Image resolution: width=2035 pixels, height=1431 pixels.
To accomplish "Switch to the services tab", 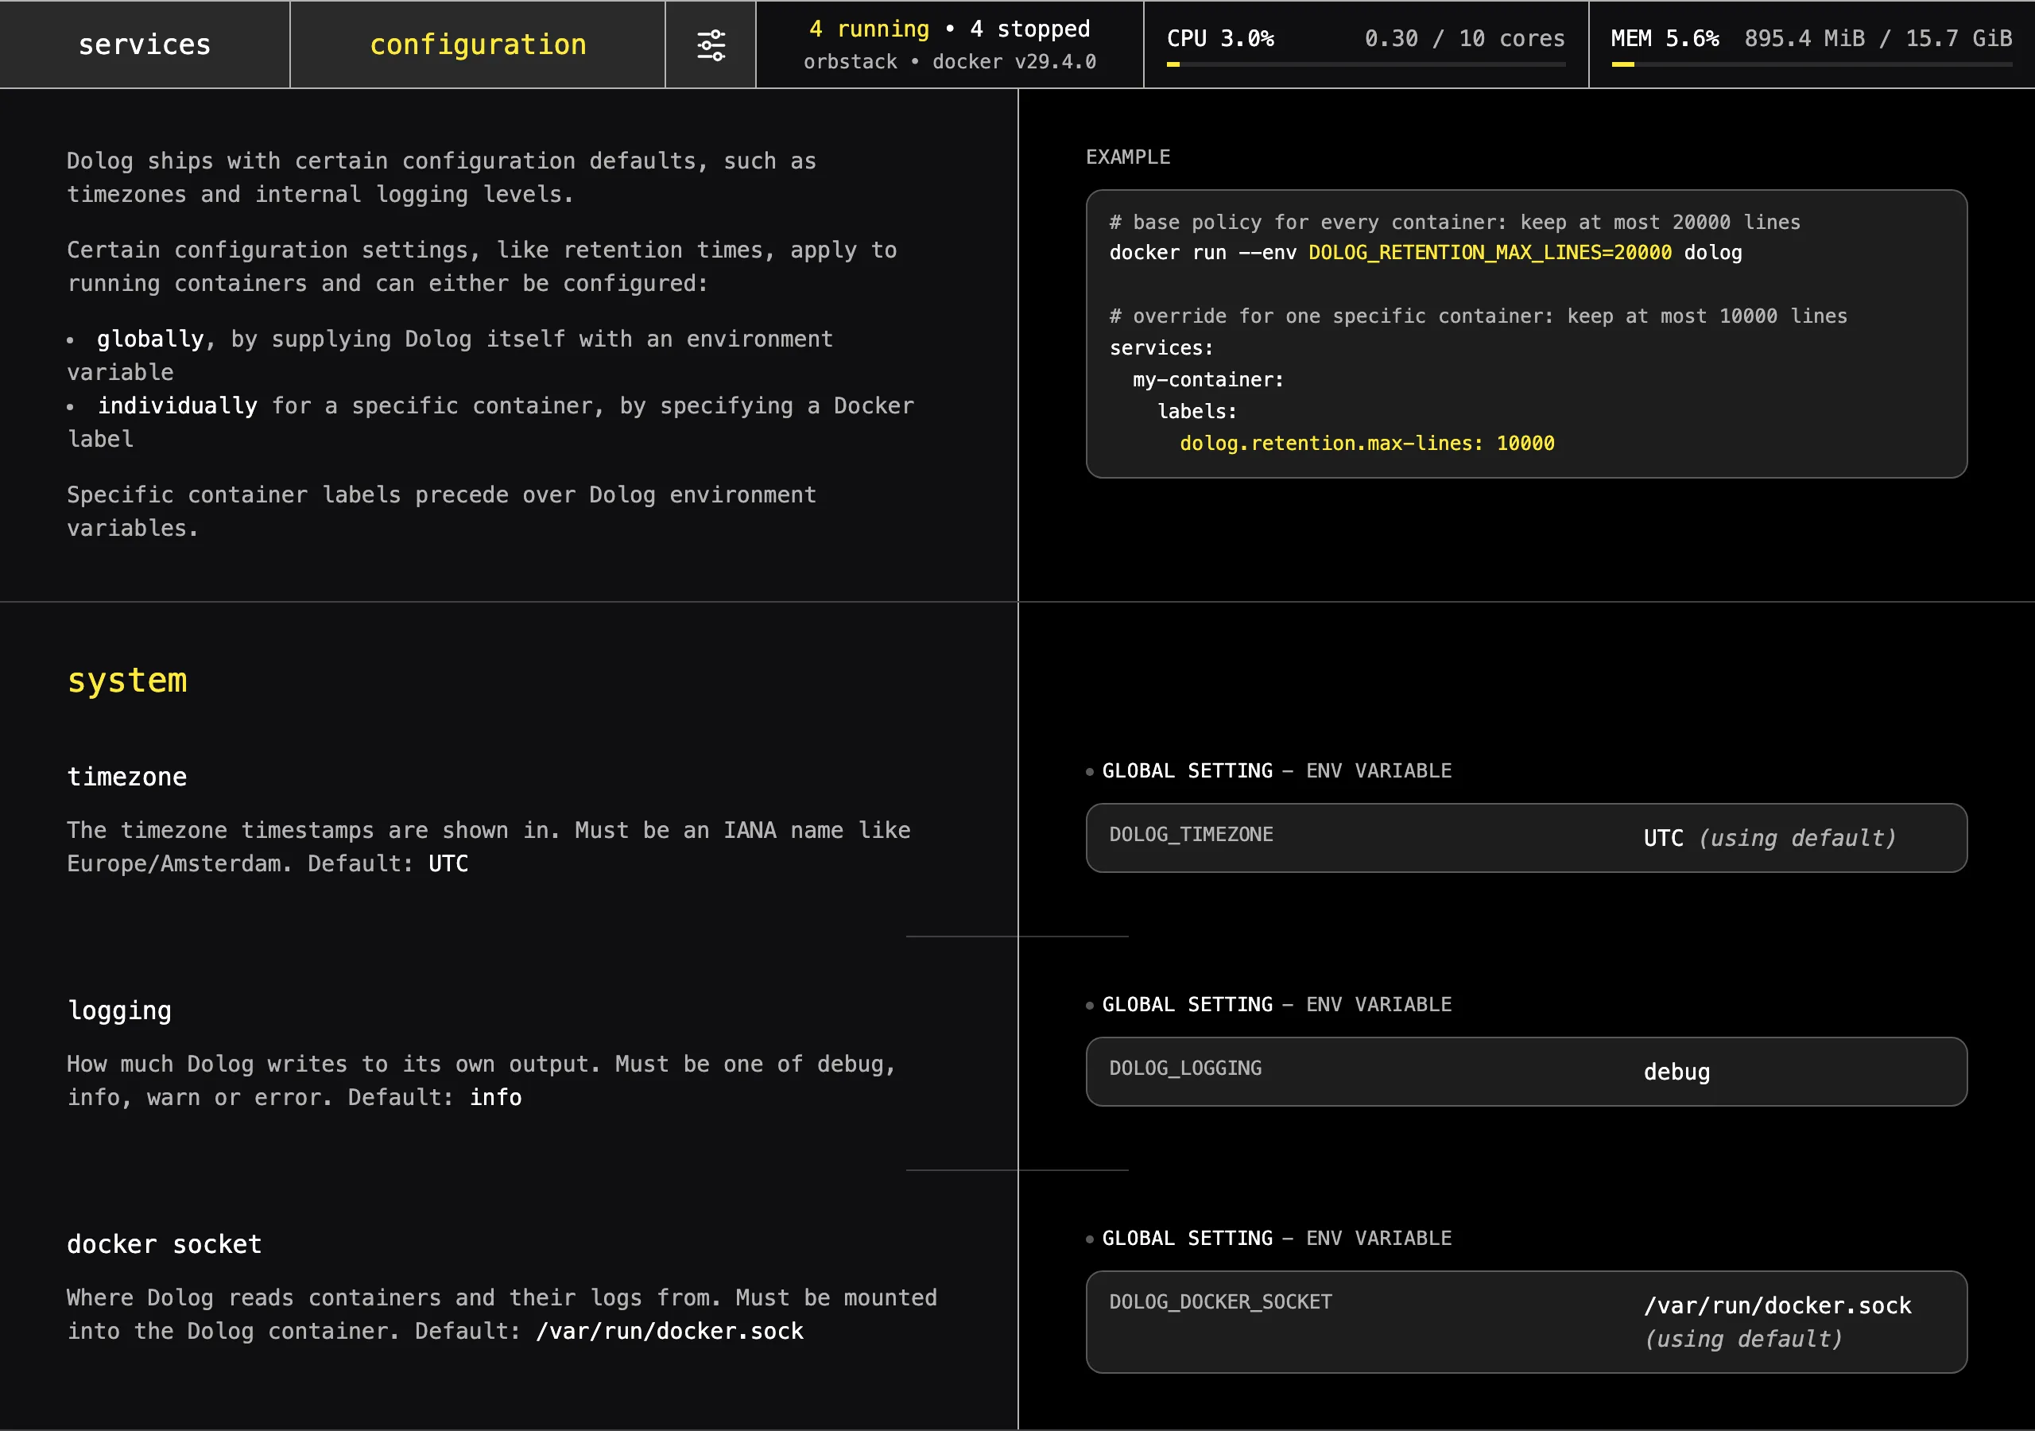I will pos(145,45).
